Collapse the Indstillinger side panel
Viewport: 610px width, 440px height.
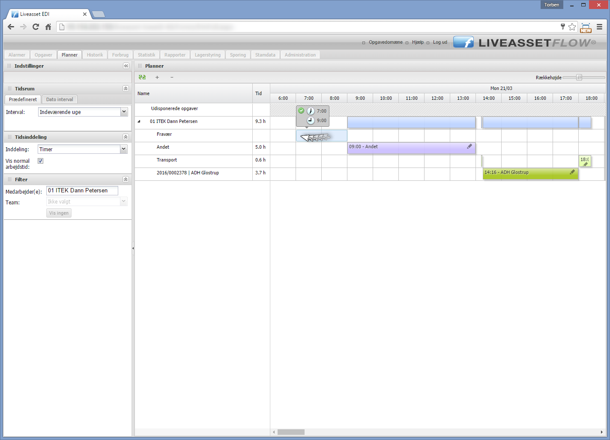pyautogui.click(x=126, y=66)
